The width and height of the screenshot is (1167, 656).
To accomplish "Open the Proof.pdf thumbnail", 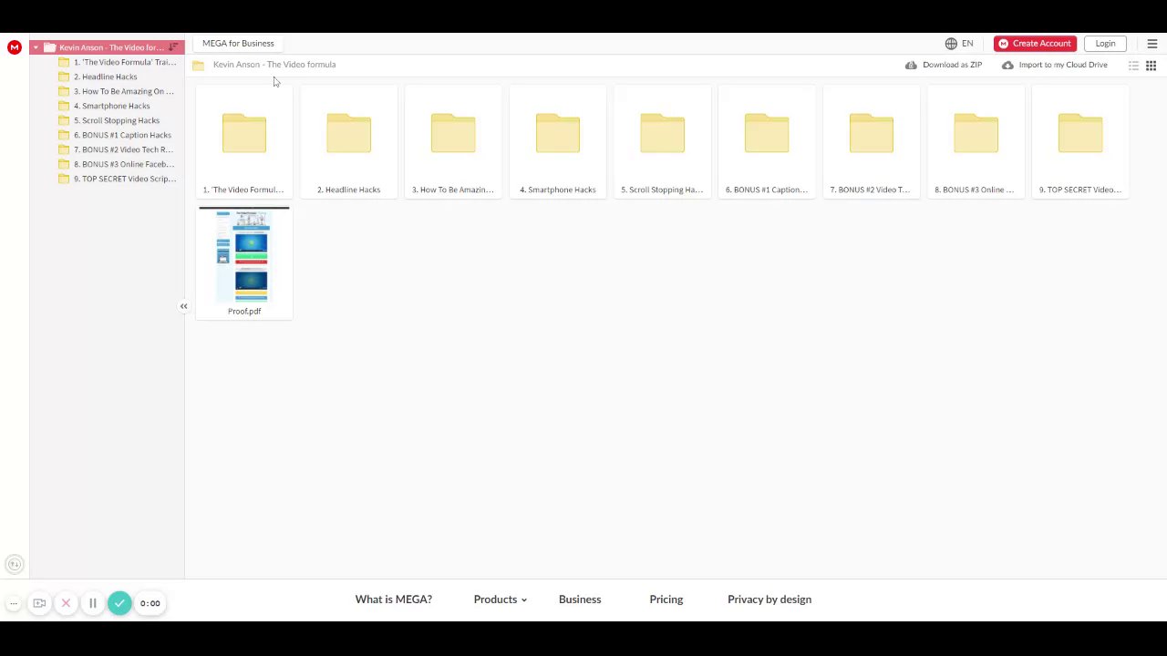I will [x=244, y=255].
